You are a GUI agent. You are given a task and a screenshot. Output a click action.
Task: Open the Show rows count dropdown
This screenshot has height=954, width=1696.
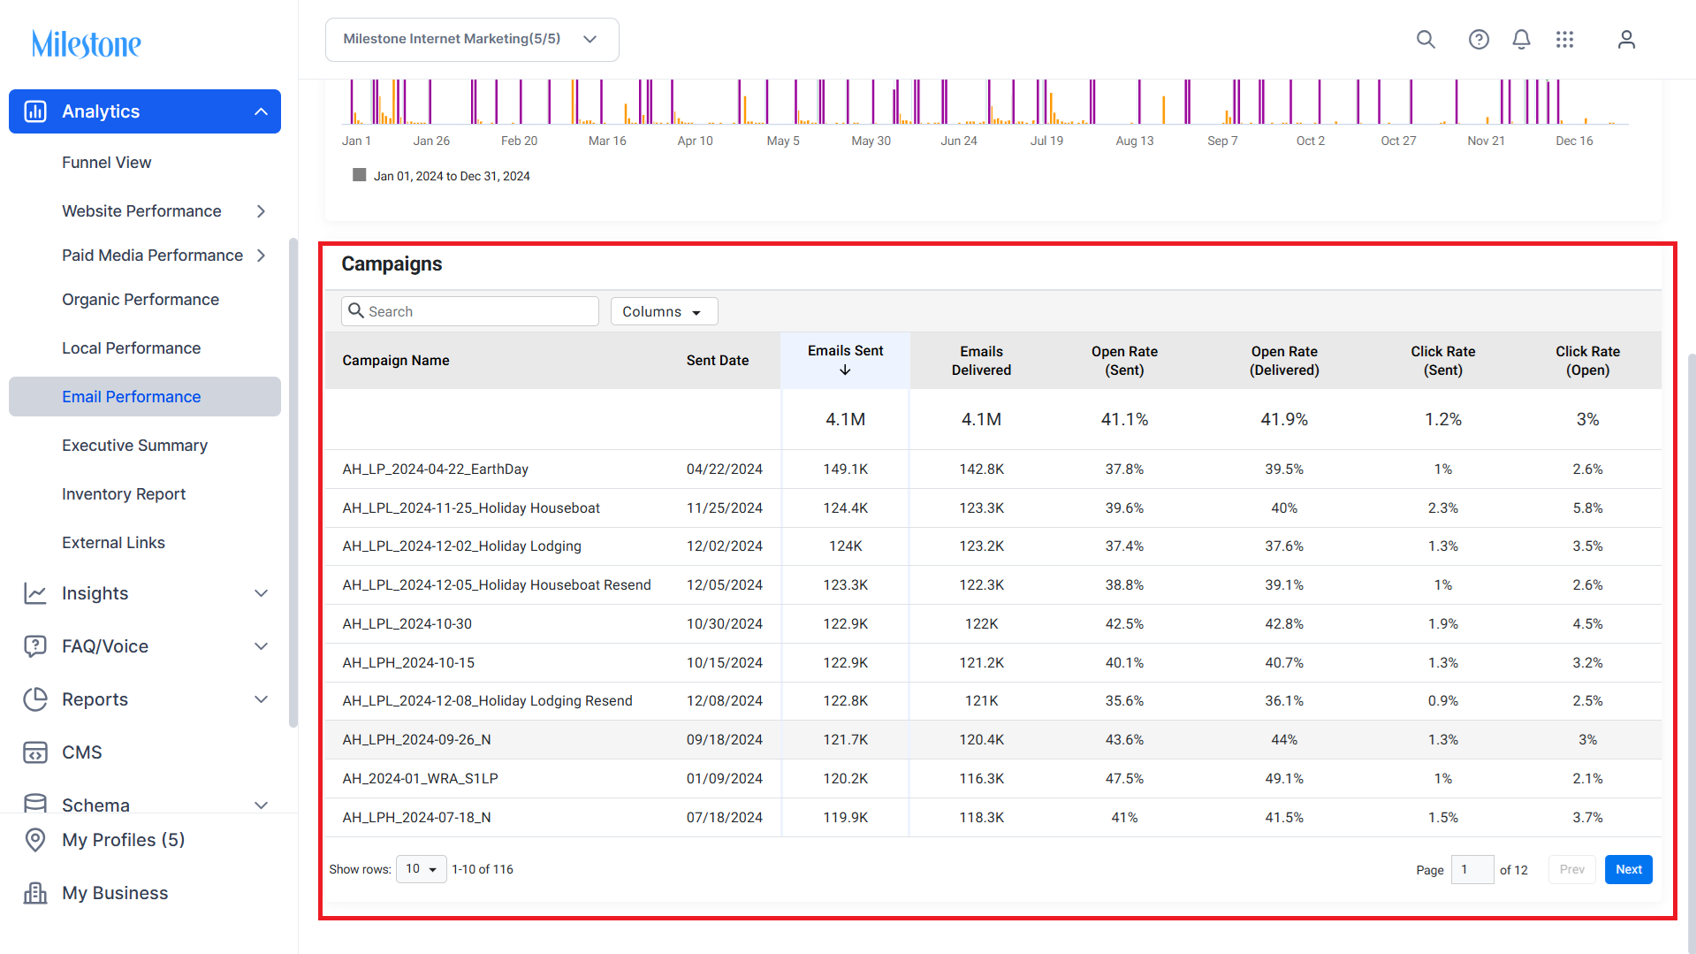click(x=422, y=869)
